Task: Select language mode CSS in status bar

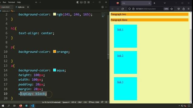Action: [x=85, y=102]
